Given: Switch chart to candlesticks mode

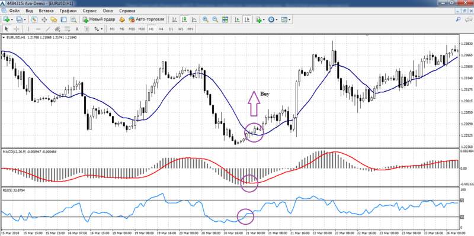Looking at the screenshot, I should point(184,20).
